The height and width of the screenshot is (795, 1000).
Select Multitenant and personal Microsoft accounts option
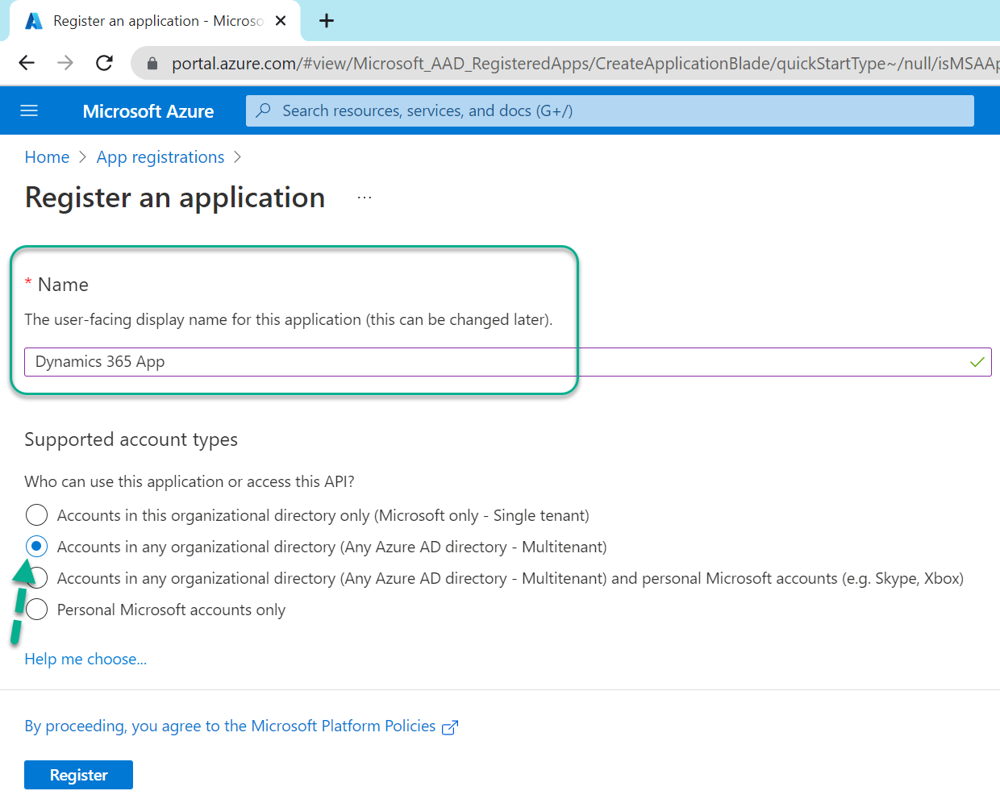click(36, 577)
